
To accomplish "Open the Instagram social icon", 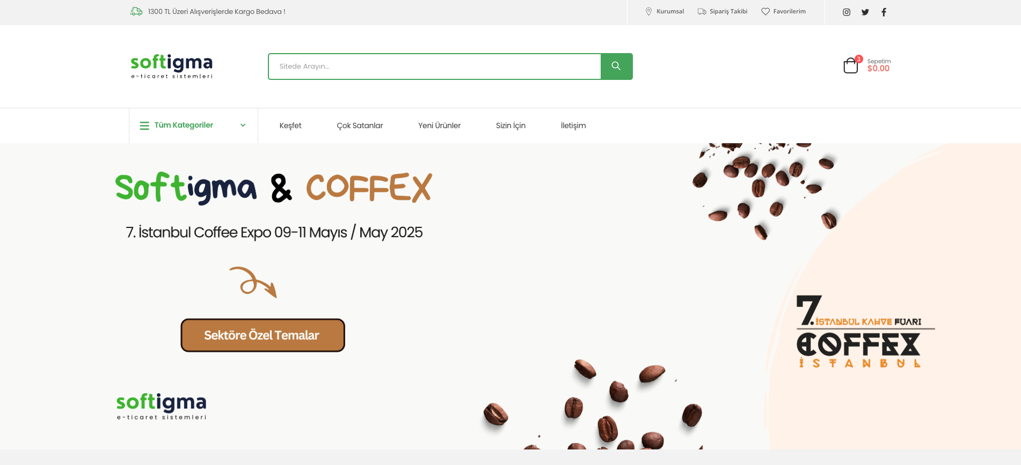I will (x=847, y=12).
